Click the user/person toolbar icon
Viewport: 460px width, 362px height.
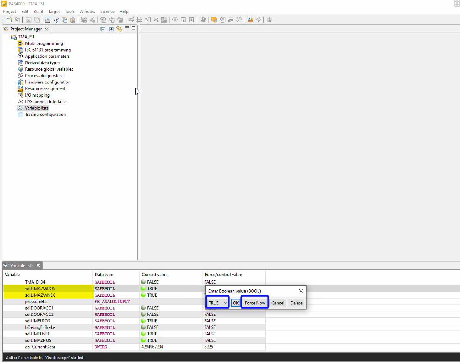269,20
